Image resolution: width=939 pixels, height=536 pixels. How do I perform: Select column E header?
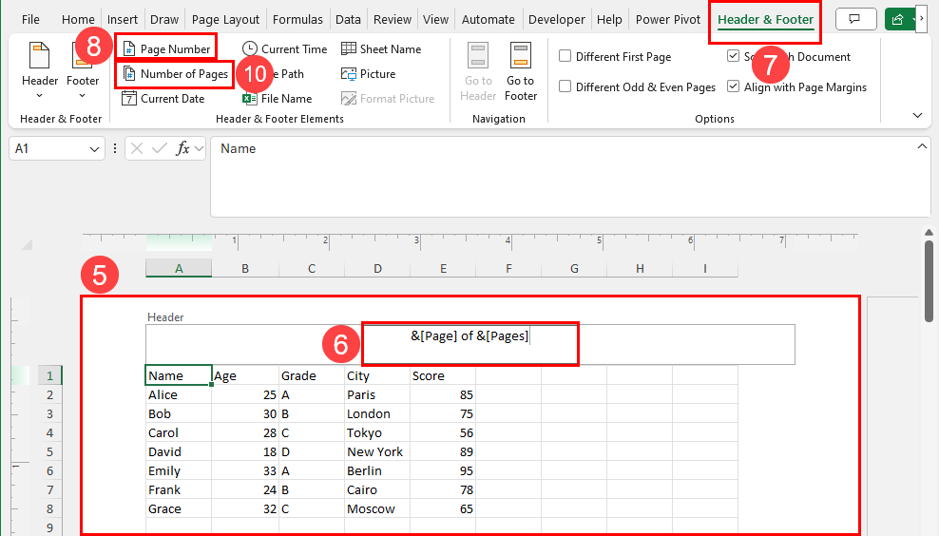(x=443, y=269)
